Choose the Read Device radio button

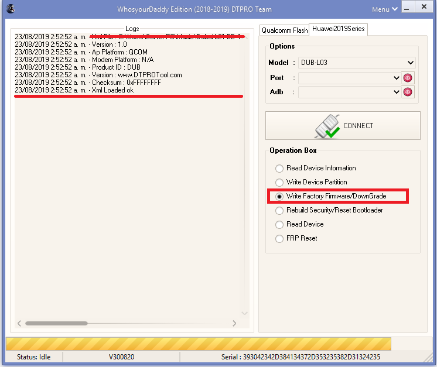(x=299, y=224)
